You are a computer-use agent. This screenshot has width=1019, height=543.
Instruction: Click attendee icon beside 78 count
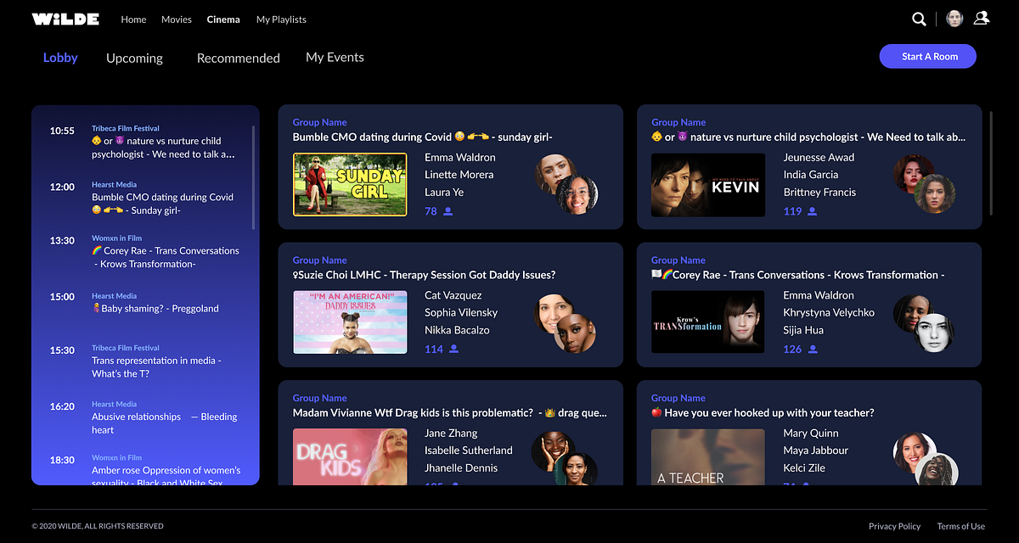448,211
